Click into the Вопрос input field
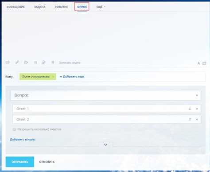The height and width of the screenshot is (172, 210). 105,95
